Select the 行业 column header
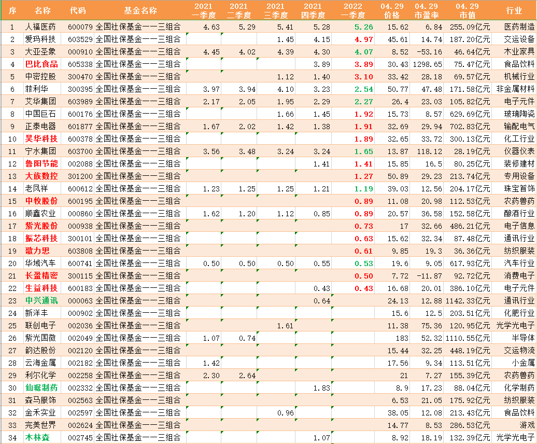Viewport: 537px width, 444px height. coord(514,10)
